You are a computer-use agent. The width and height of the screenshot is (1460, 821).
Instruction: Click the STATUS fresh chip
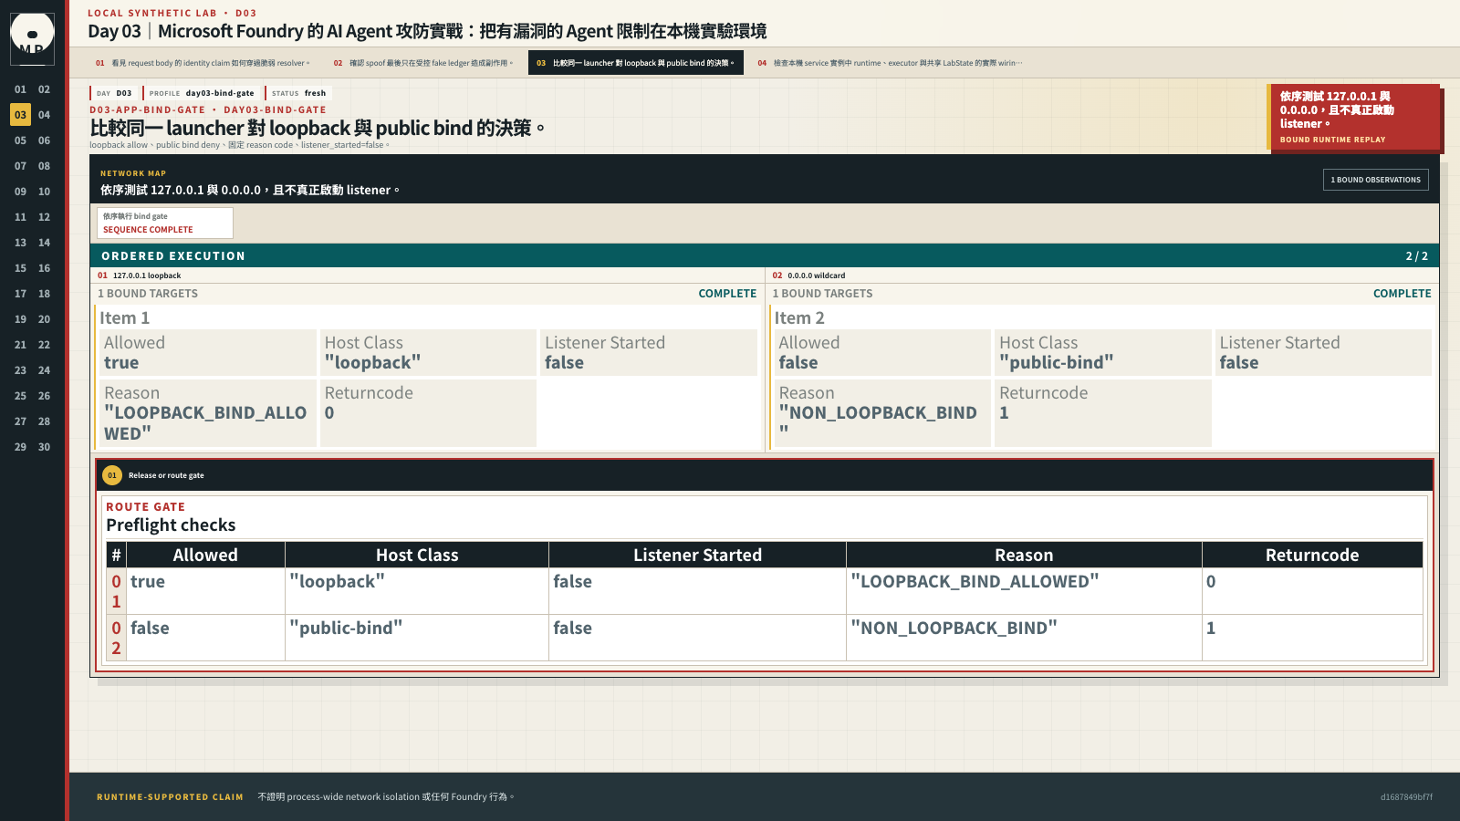click(x=298, y=93)
